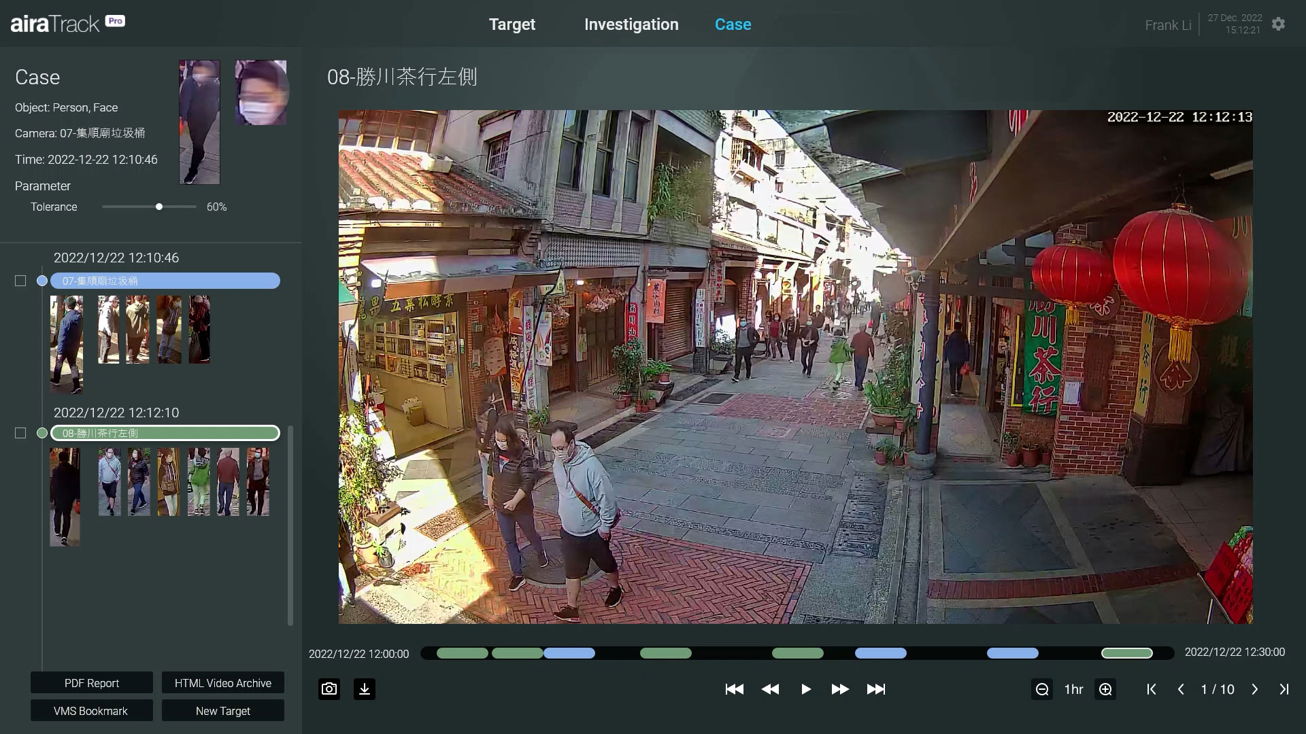
Task: Zoom in the timeline range
Action: tap(1105, 689)
